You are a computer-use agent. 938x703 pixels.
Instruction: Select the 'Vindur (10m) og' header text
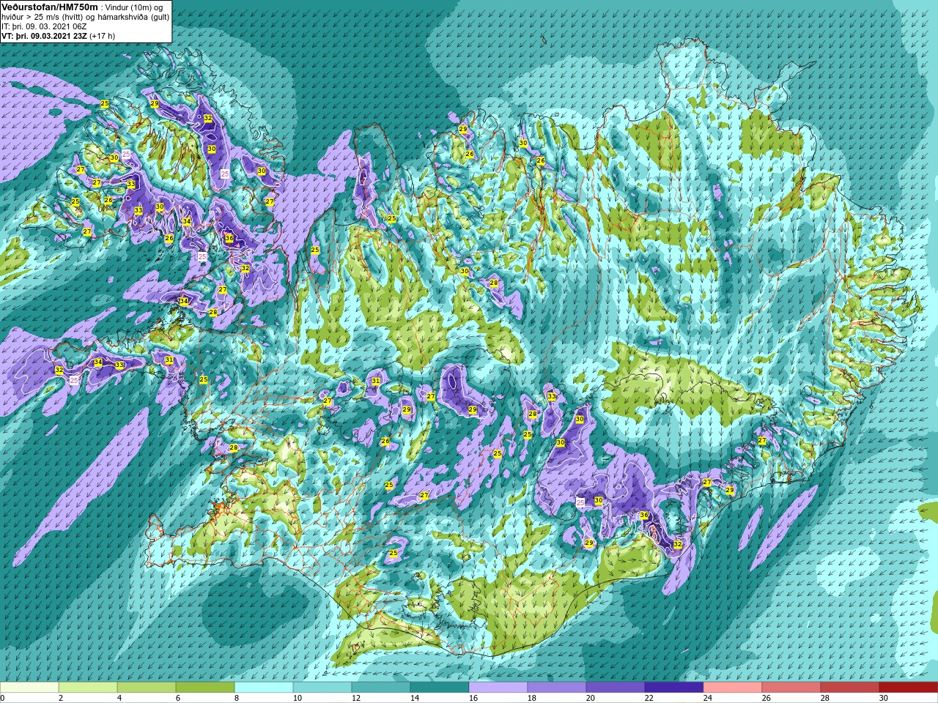(x=134, y=7)
